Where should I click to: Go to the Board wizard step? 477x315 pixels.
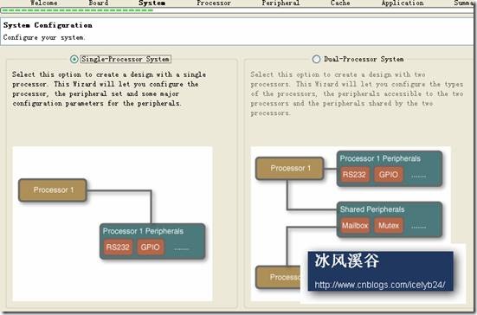point(99,3)
